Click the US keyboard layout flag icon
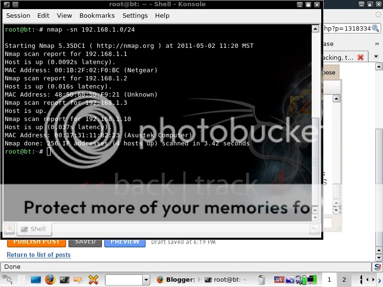The width and height of the screenshot is (383, 287). click(279, 280)
